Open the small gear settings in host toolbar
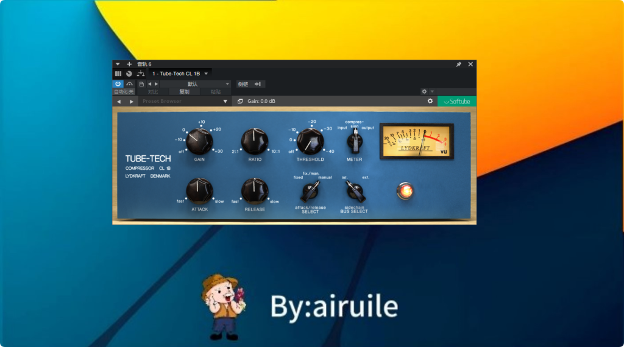The width and height of the screenshot is (624, 347). click(424, 91)
